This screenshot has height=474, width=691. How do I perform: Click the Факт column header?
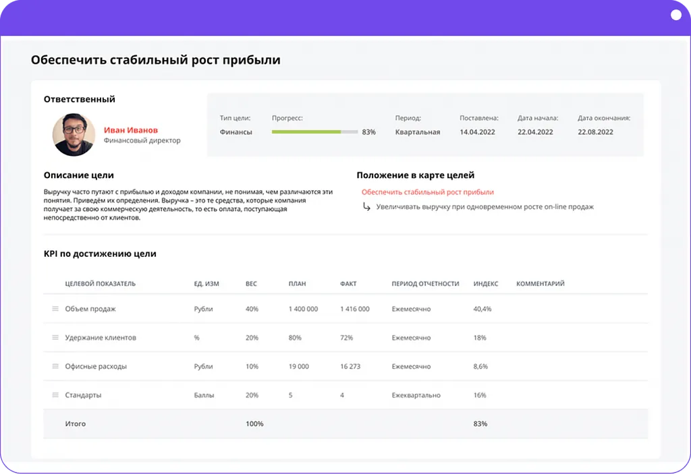coord(348,284)
